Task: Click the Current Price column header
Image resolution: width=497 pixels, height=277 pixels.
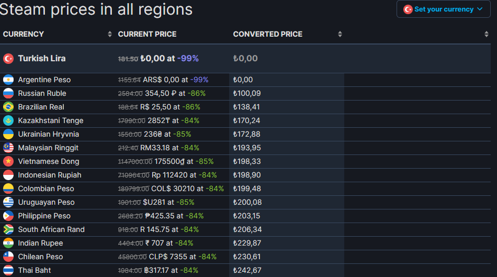Action: (x=147, y=34)
